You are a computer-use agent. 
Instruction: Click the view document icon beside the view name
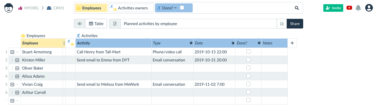(x=115, y=24)
